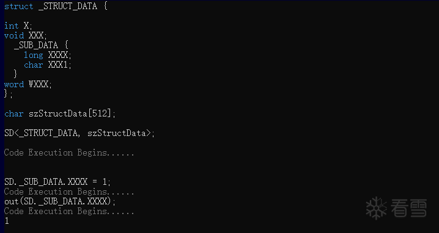439x233 pixels.
Task: Click the closing brace of _SUB_DATA
Action: point(16,74)
